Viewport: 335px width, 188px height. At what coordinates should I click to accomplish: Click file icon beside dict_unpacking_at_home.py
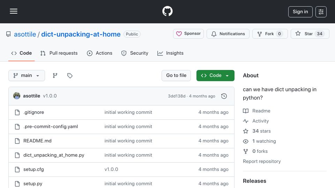click(17, 155)
